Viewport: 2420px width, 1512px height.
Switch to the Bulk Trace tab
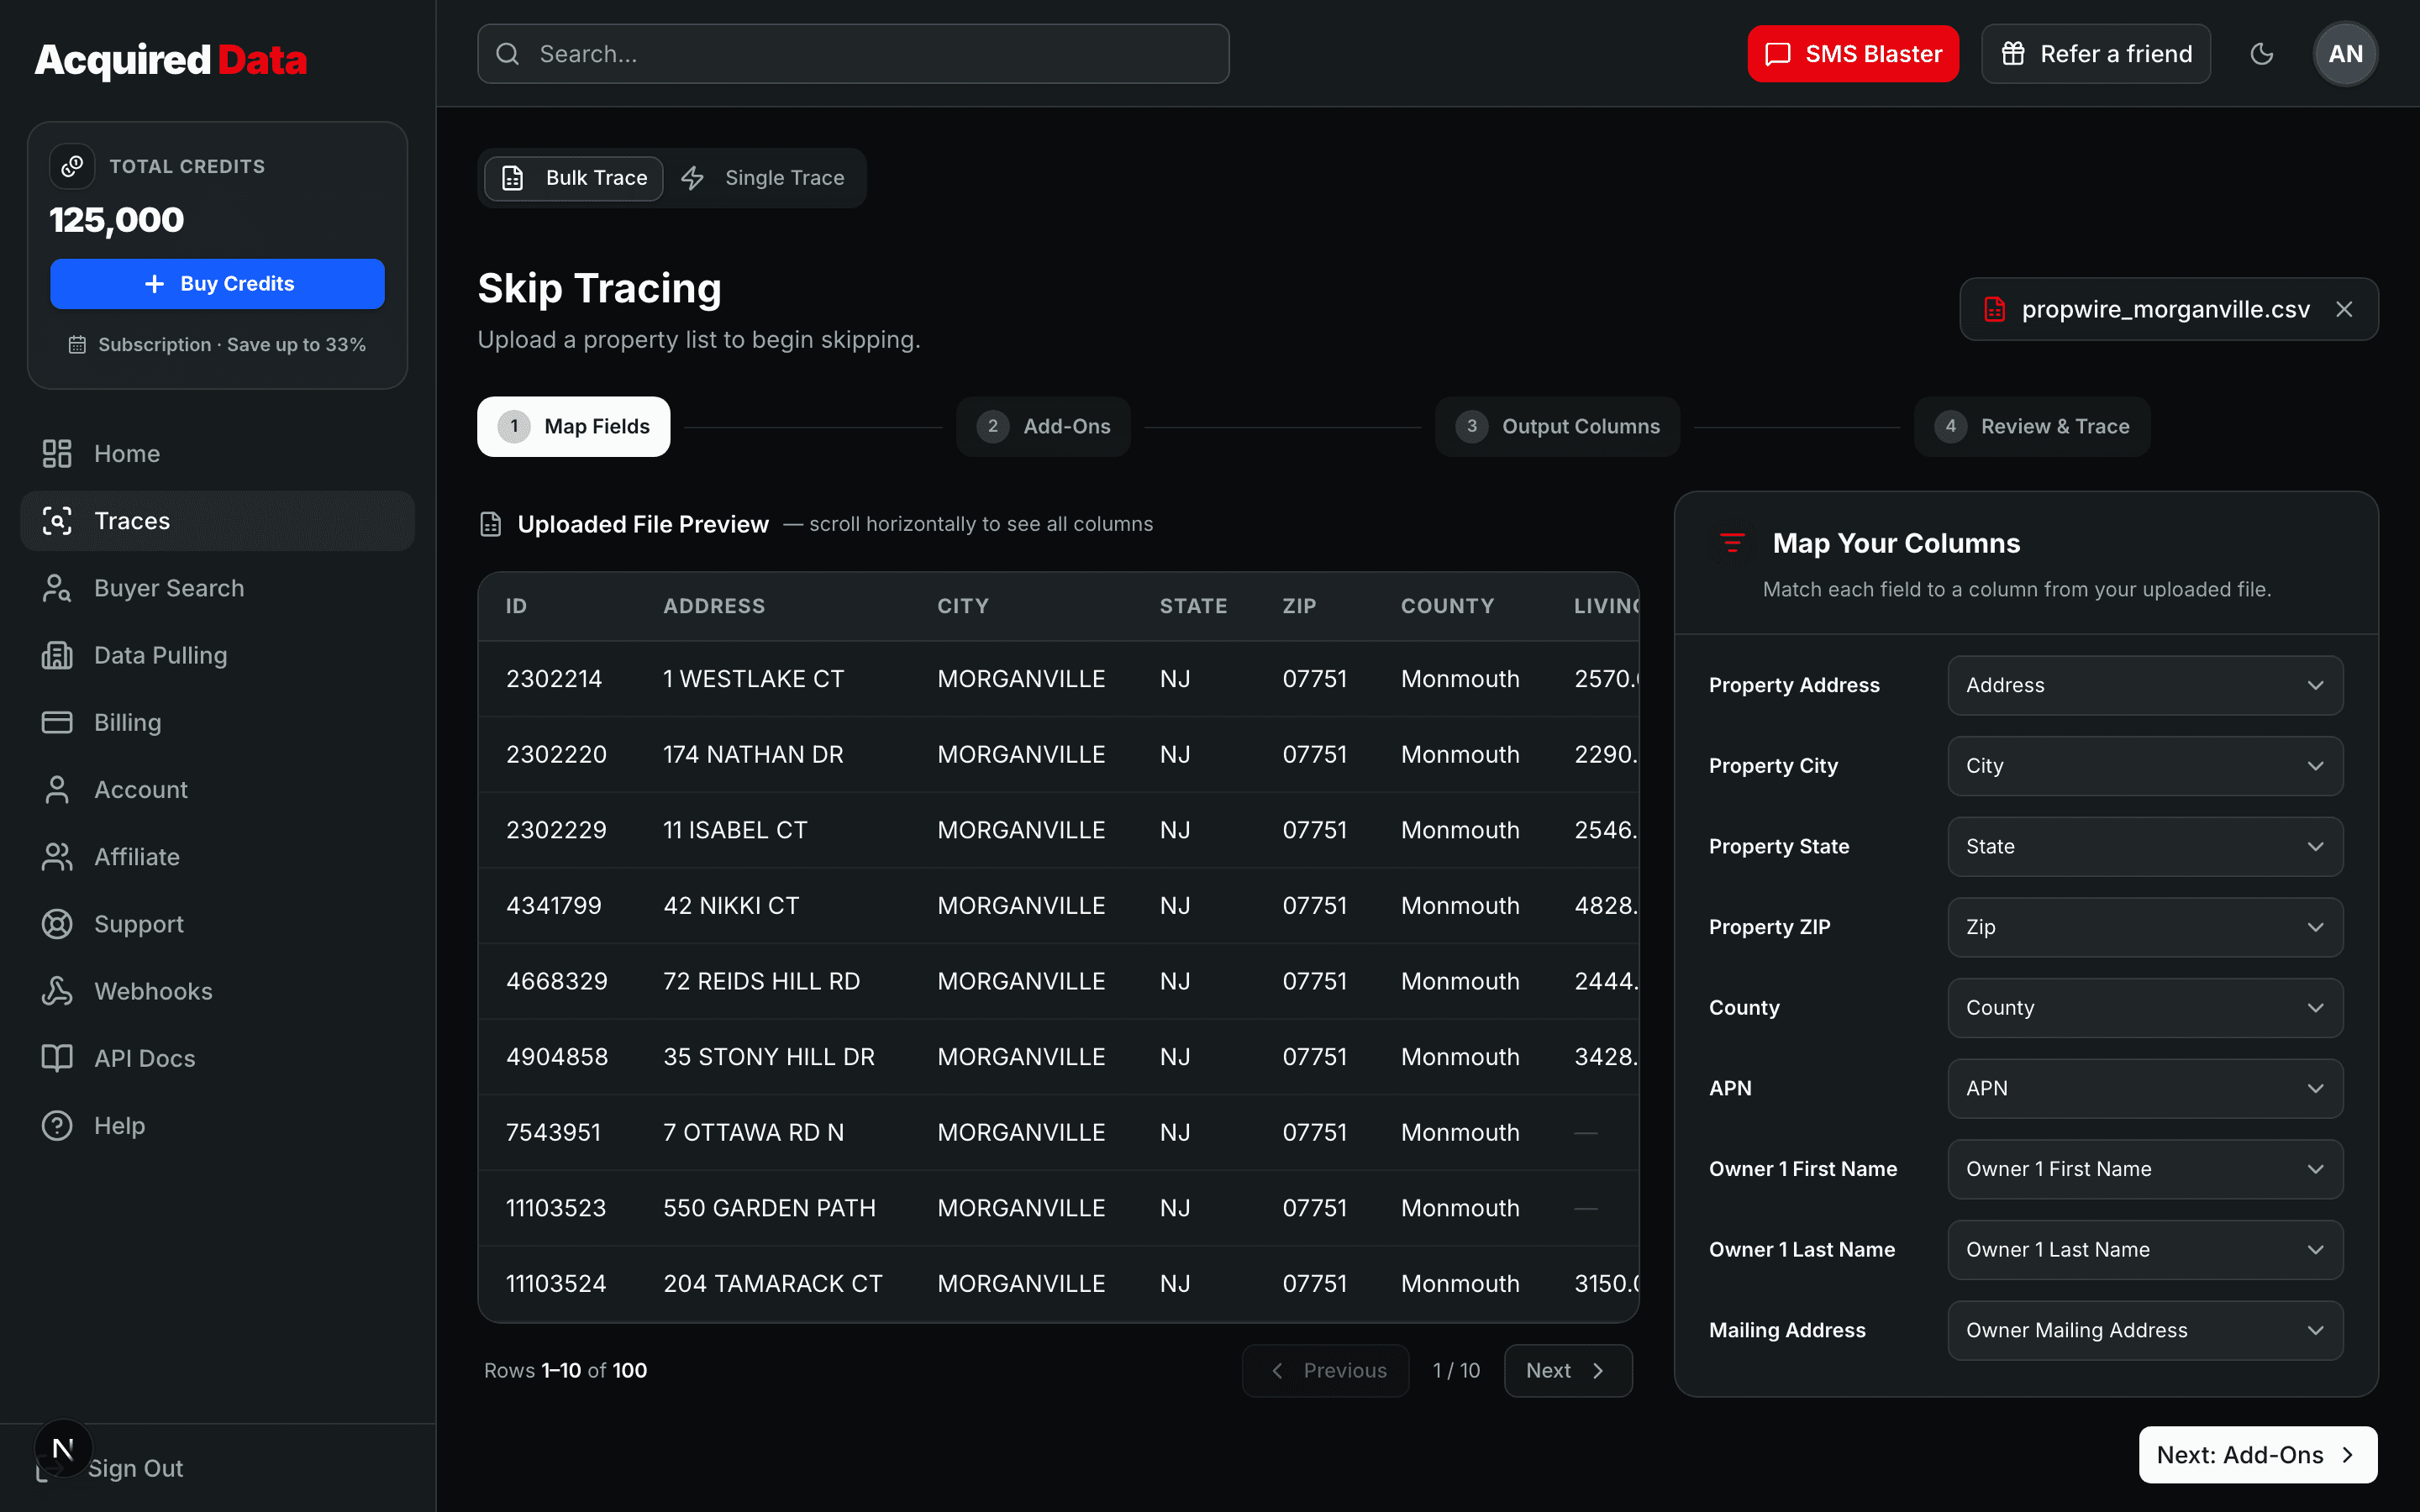tap(574, 178)
